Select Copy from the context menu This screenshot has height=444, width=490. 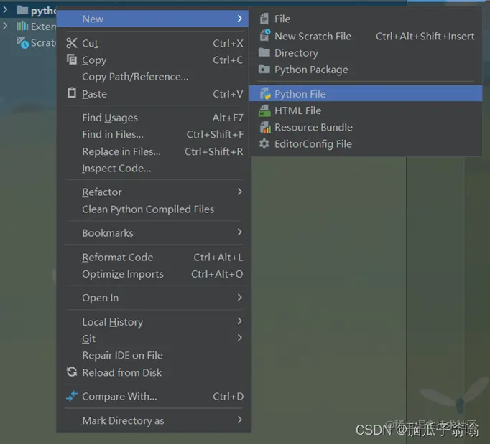tap(154, 60)
